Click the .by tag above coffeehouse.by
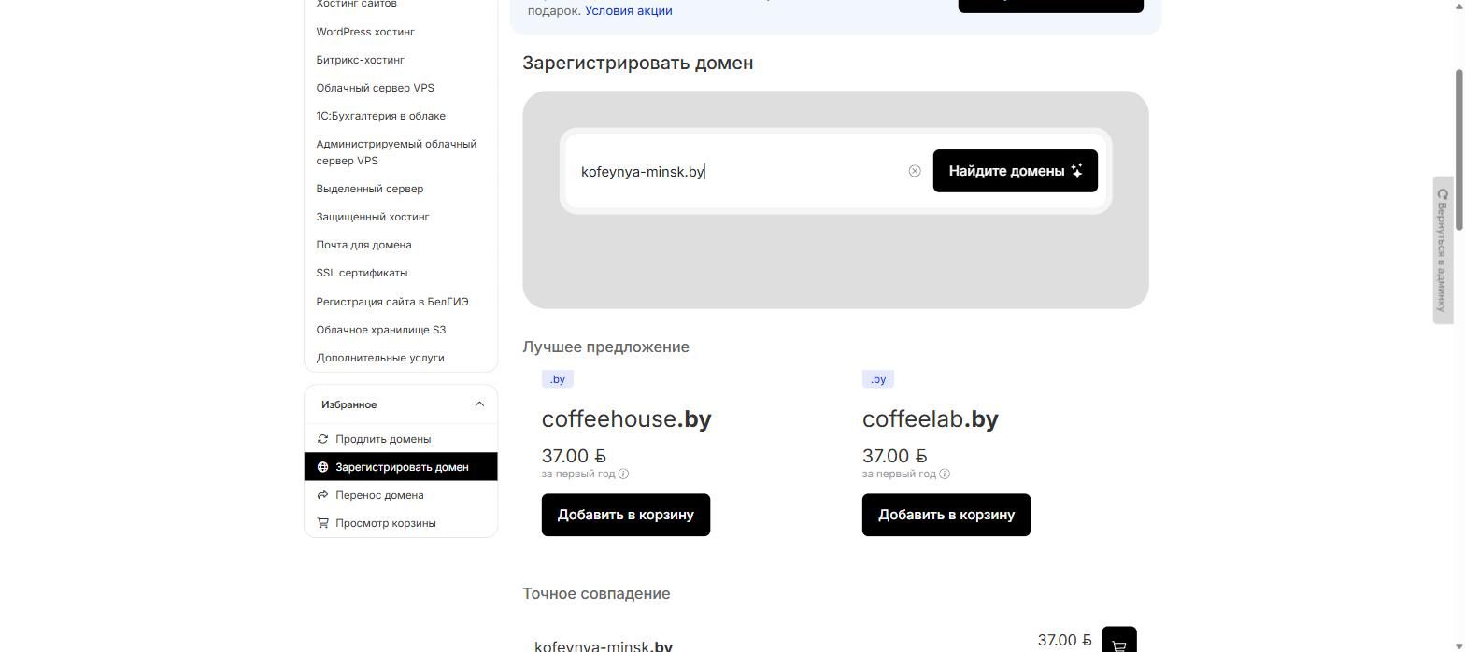Screen dimensions: 1465x652 tap(558, 379)
